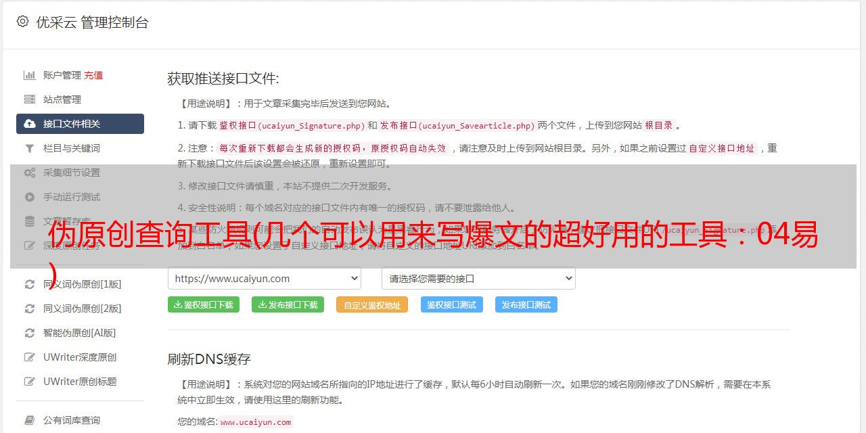Click the green 鉴权接口下载 button
The width and height of the screenshot is (866, 433).
(203, 304)
